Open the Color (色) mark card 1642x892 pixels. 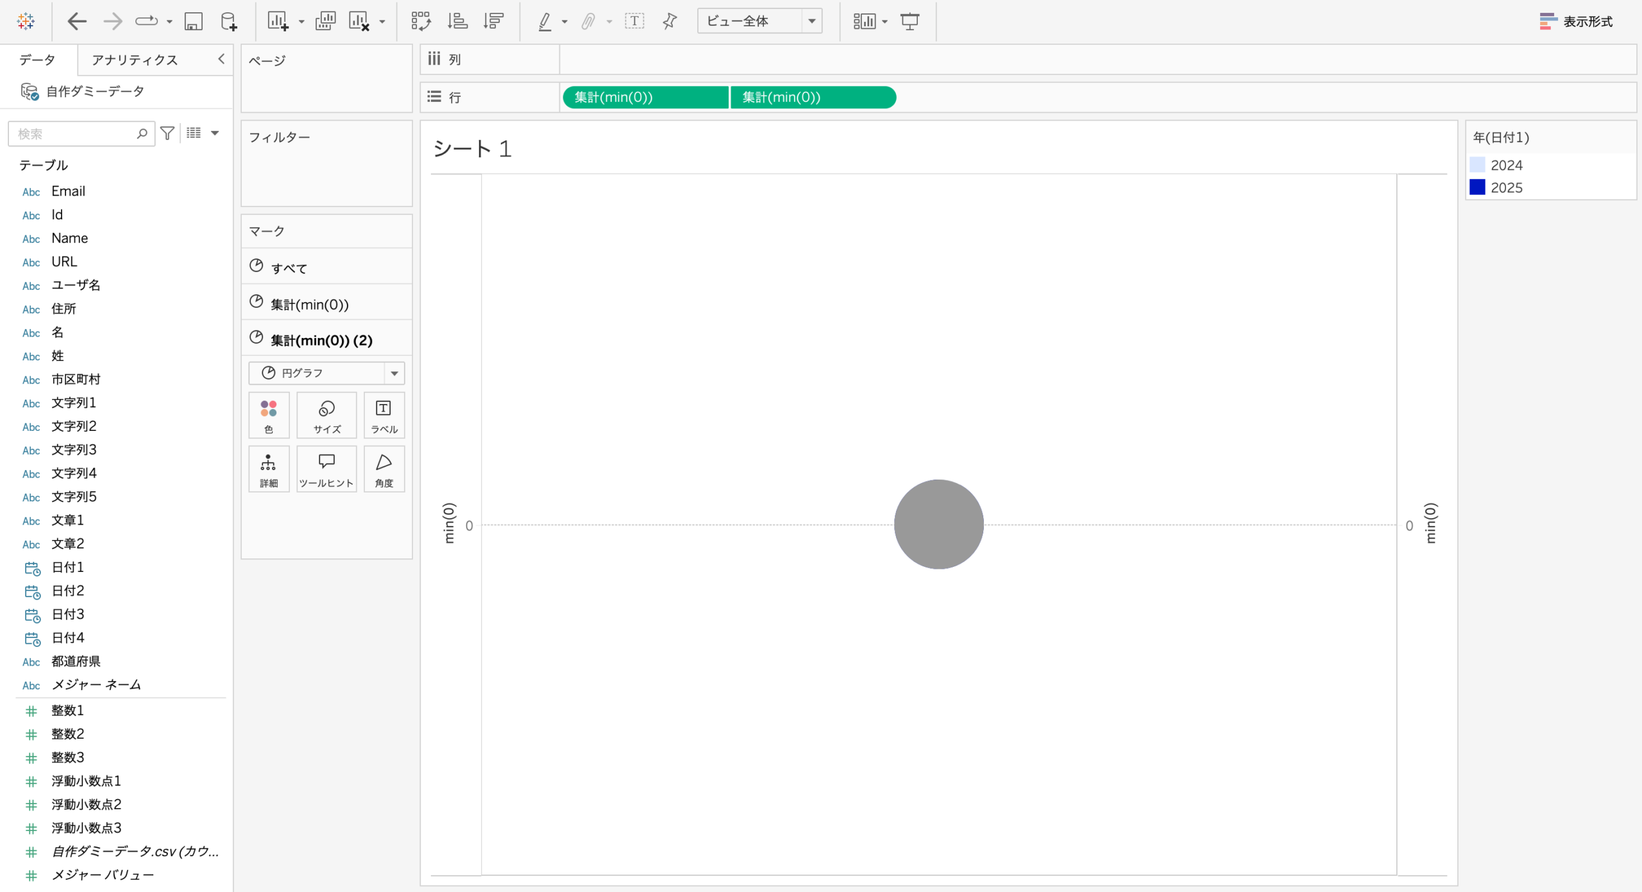(x=269, y=415)
